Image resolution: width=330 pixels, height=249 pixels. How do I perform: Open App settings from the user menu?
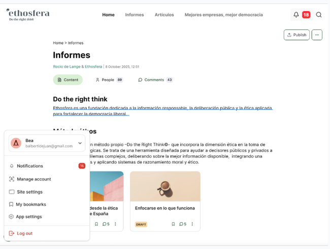[x=29, y=217]
